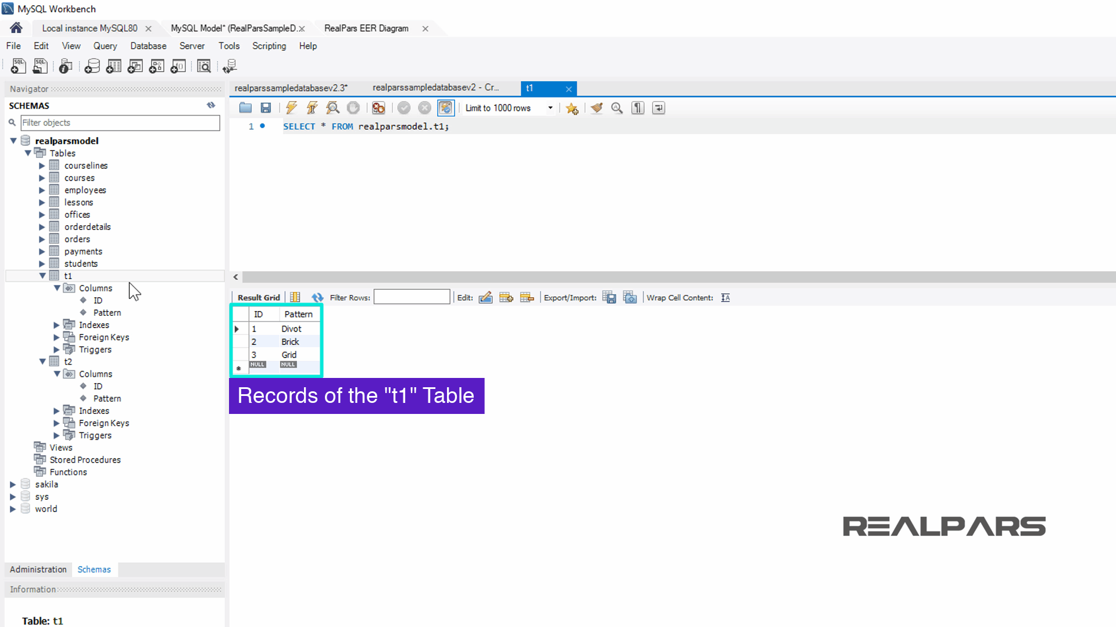Image resolution: width=1116 pixels, height=627 pixels.
Task: Create a new function icon
Action: 178,66
